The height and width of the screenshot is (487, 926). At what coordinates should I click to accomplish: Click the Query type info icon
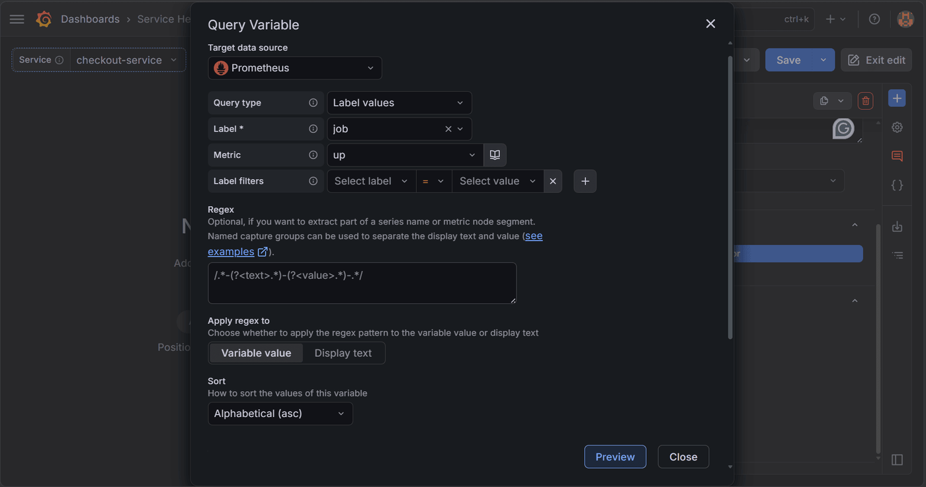coord(314,102)
